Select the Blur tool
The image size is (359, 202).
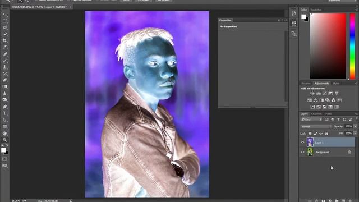point(5,93)
